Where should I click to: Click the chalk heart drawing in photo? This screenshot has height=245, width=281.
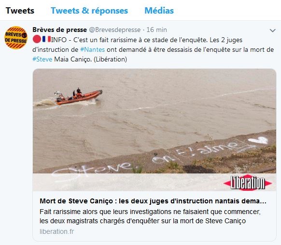point(258,140)
